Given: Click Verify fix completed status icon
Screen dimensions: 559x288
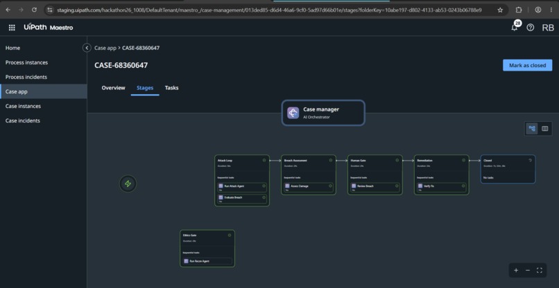Looking at the screenshot, I should [463, 186].
